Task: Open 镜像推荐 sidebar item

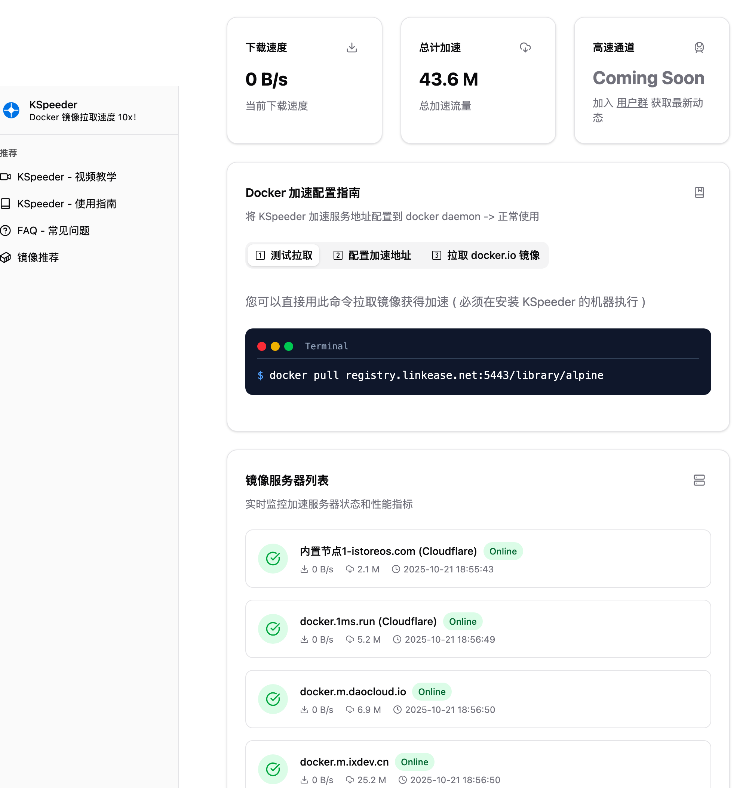Action: pyautogui.click(x=38, y=257)
